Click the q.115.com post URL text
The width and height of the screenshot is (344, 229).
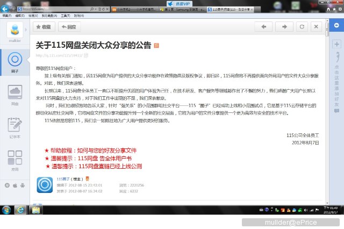tap(59, 55)
